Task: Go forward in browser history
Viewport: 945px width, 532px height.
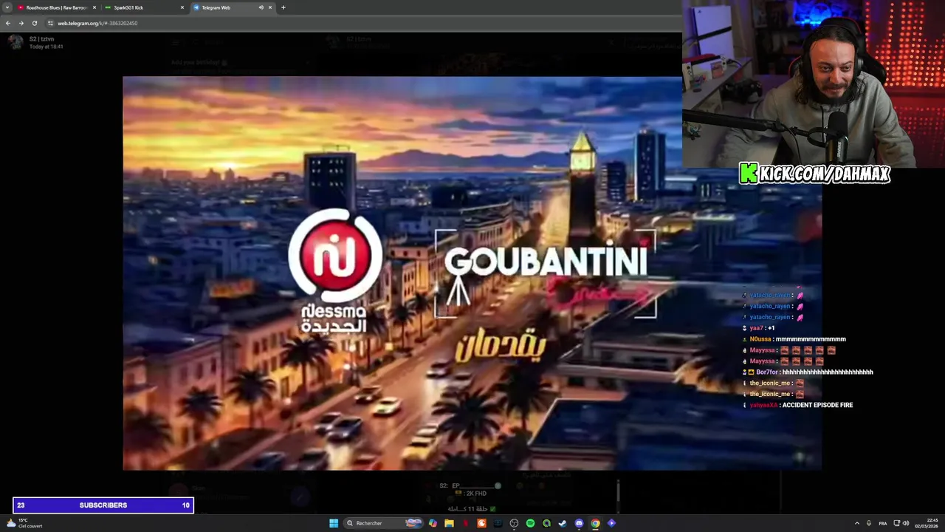Action: click(x=21, y=23)
